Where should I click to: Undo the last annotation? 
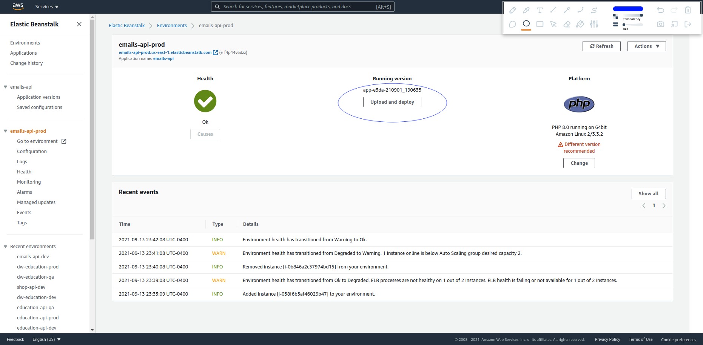pos(660,10)
